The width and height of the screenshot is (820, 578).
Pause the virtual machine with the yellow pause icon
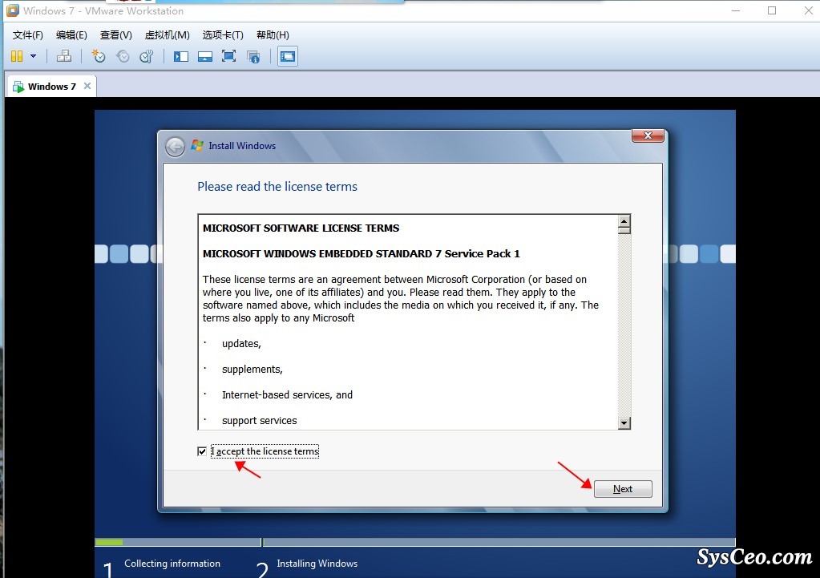coord(17,56)
